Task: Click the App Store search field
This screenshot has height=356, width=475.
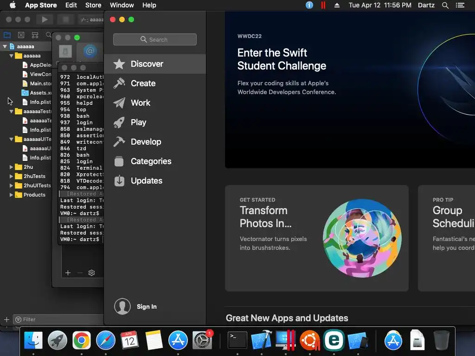Action: pos(155,39)
